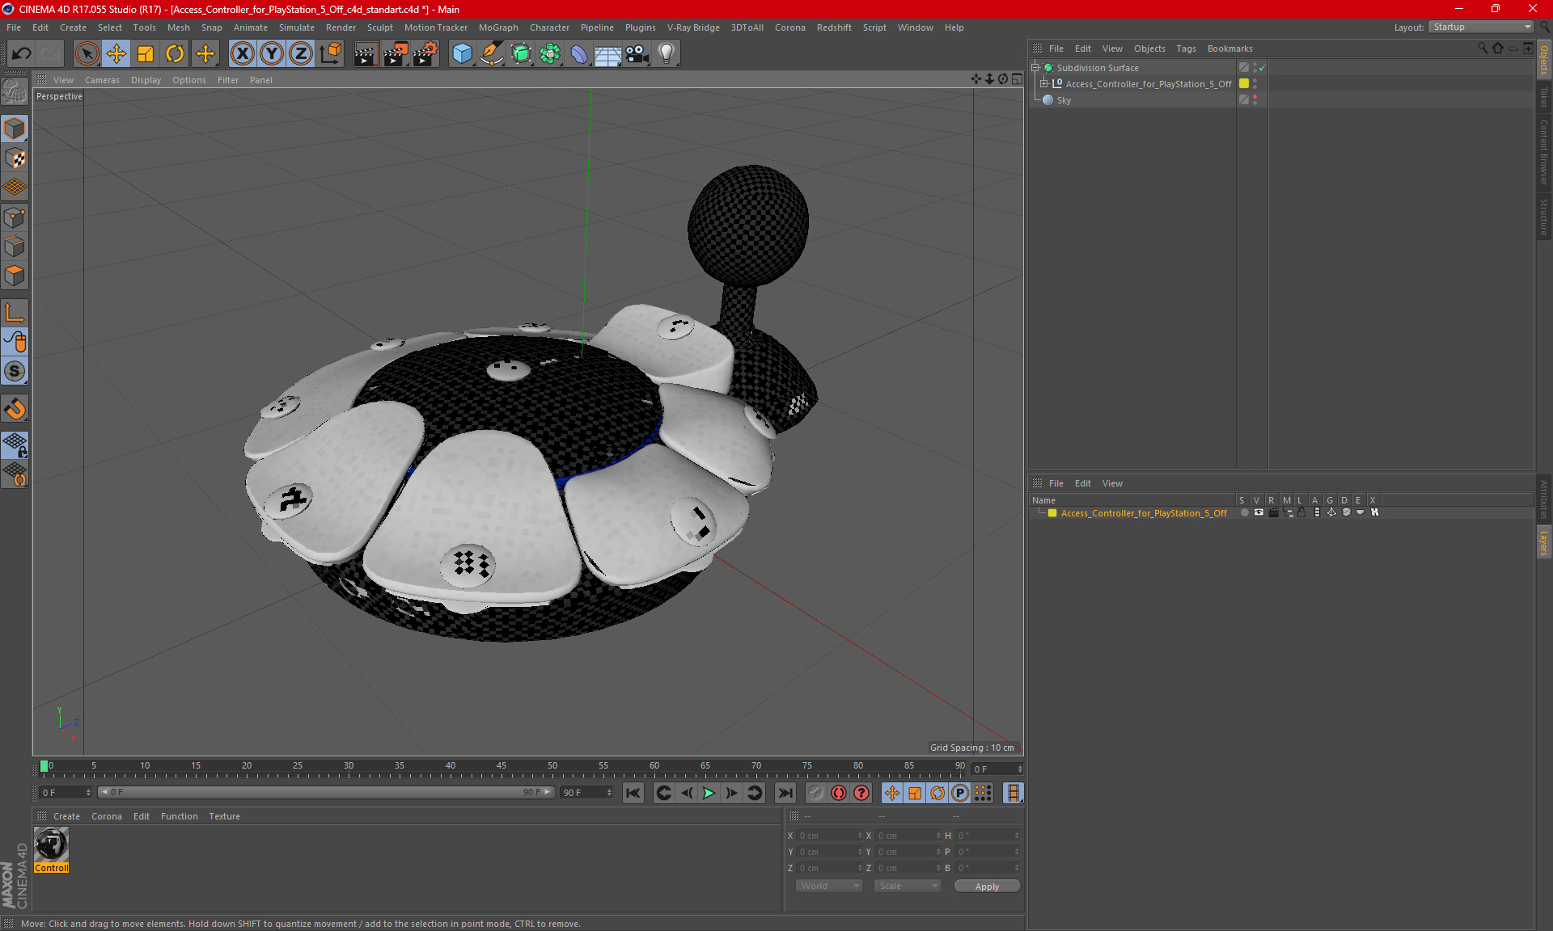Toggle Subdivision Surface enabled checkmark
The width and height of the screenshot is (1553, 931).
click(1262, 68)
